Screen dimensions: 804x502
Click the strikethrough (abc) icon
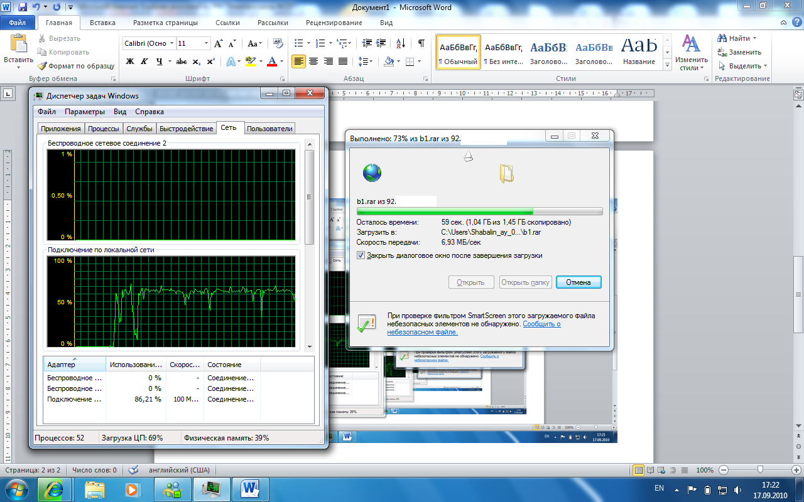pyautogui.click(x=182, y=61)
